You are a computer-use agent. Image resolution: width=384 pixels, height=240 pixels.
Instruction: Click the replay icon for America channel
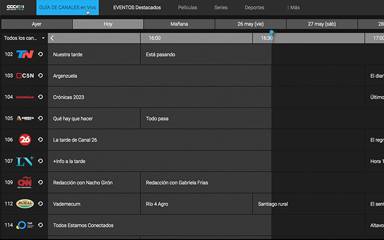[40, 119]
